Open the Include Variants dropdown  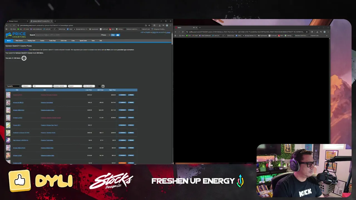coord(60,86)
